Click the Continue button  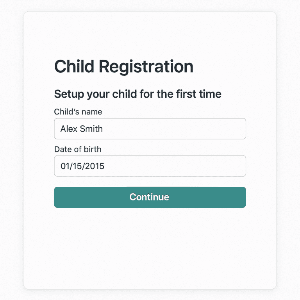150,197
